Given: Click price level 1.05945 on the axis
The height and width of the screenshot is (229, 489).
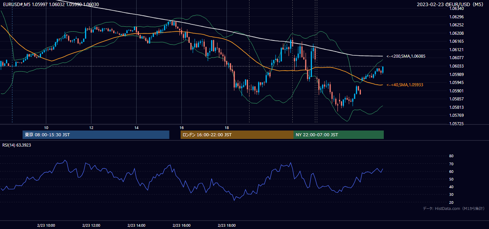Looking at the screenshot, I should coord(456,82).
